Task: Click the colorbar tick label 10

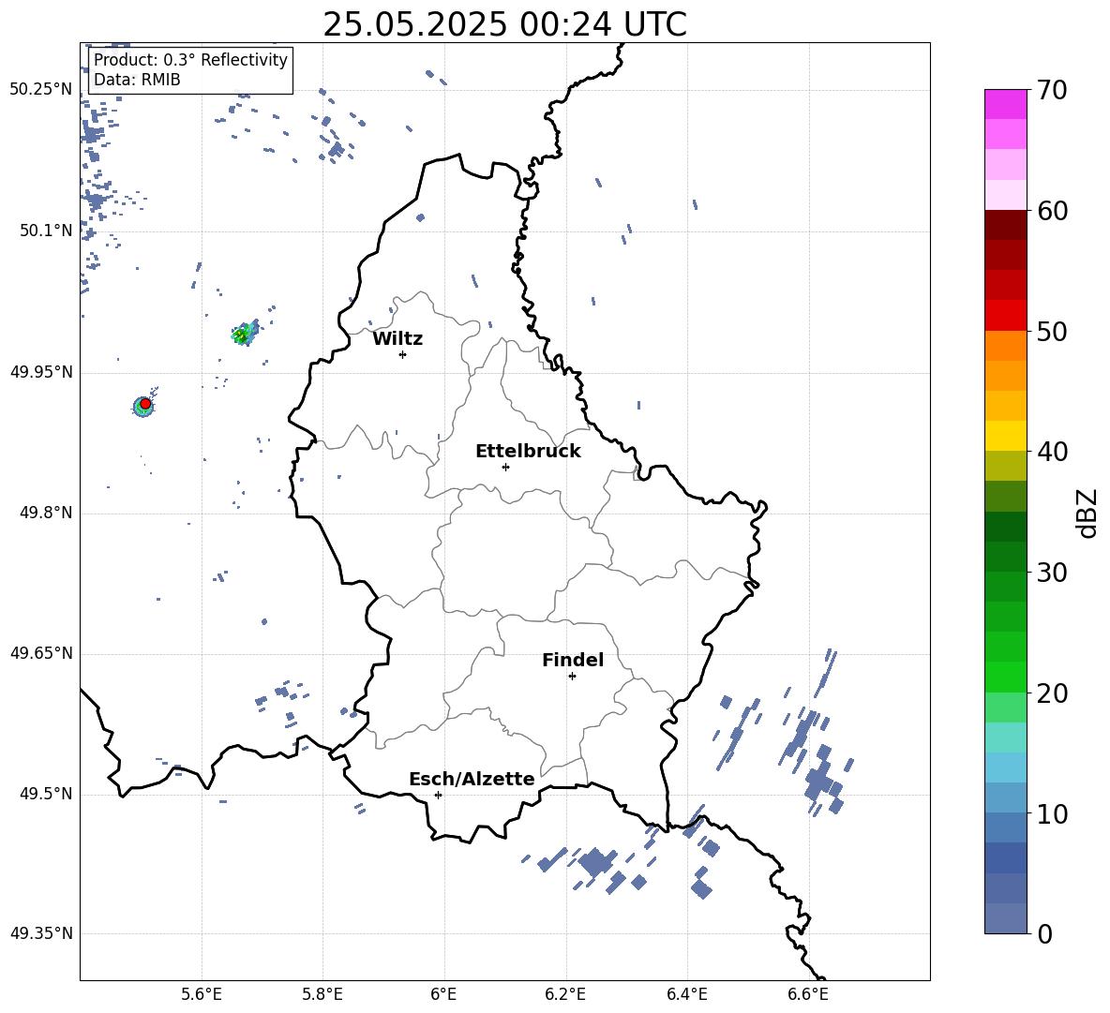Action: (x=1053, y=813)
